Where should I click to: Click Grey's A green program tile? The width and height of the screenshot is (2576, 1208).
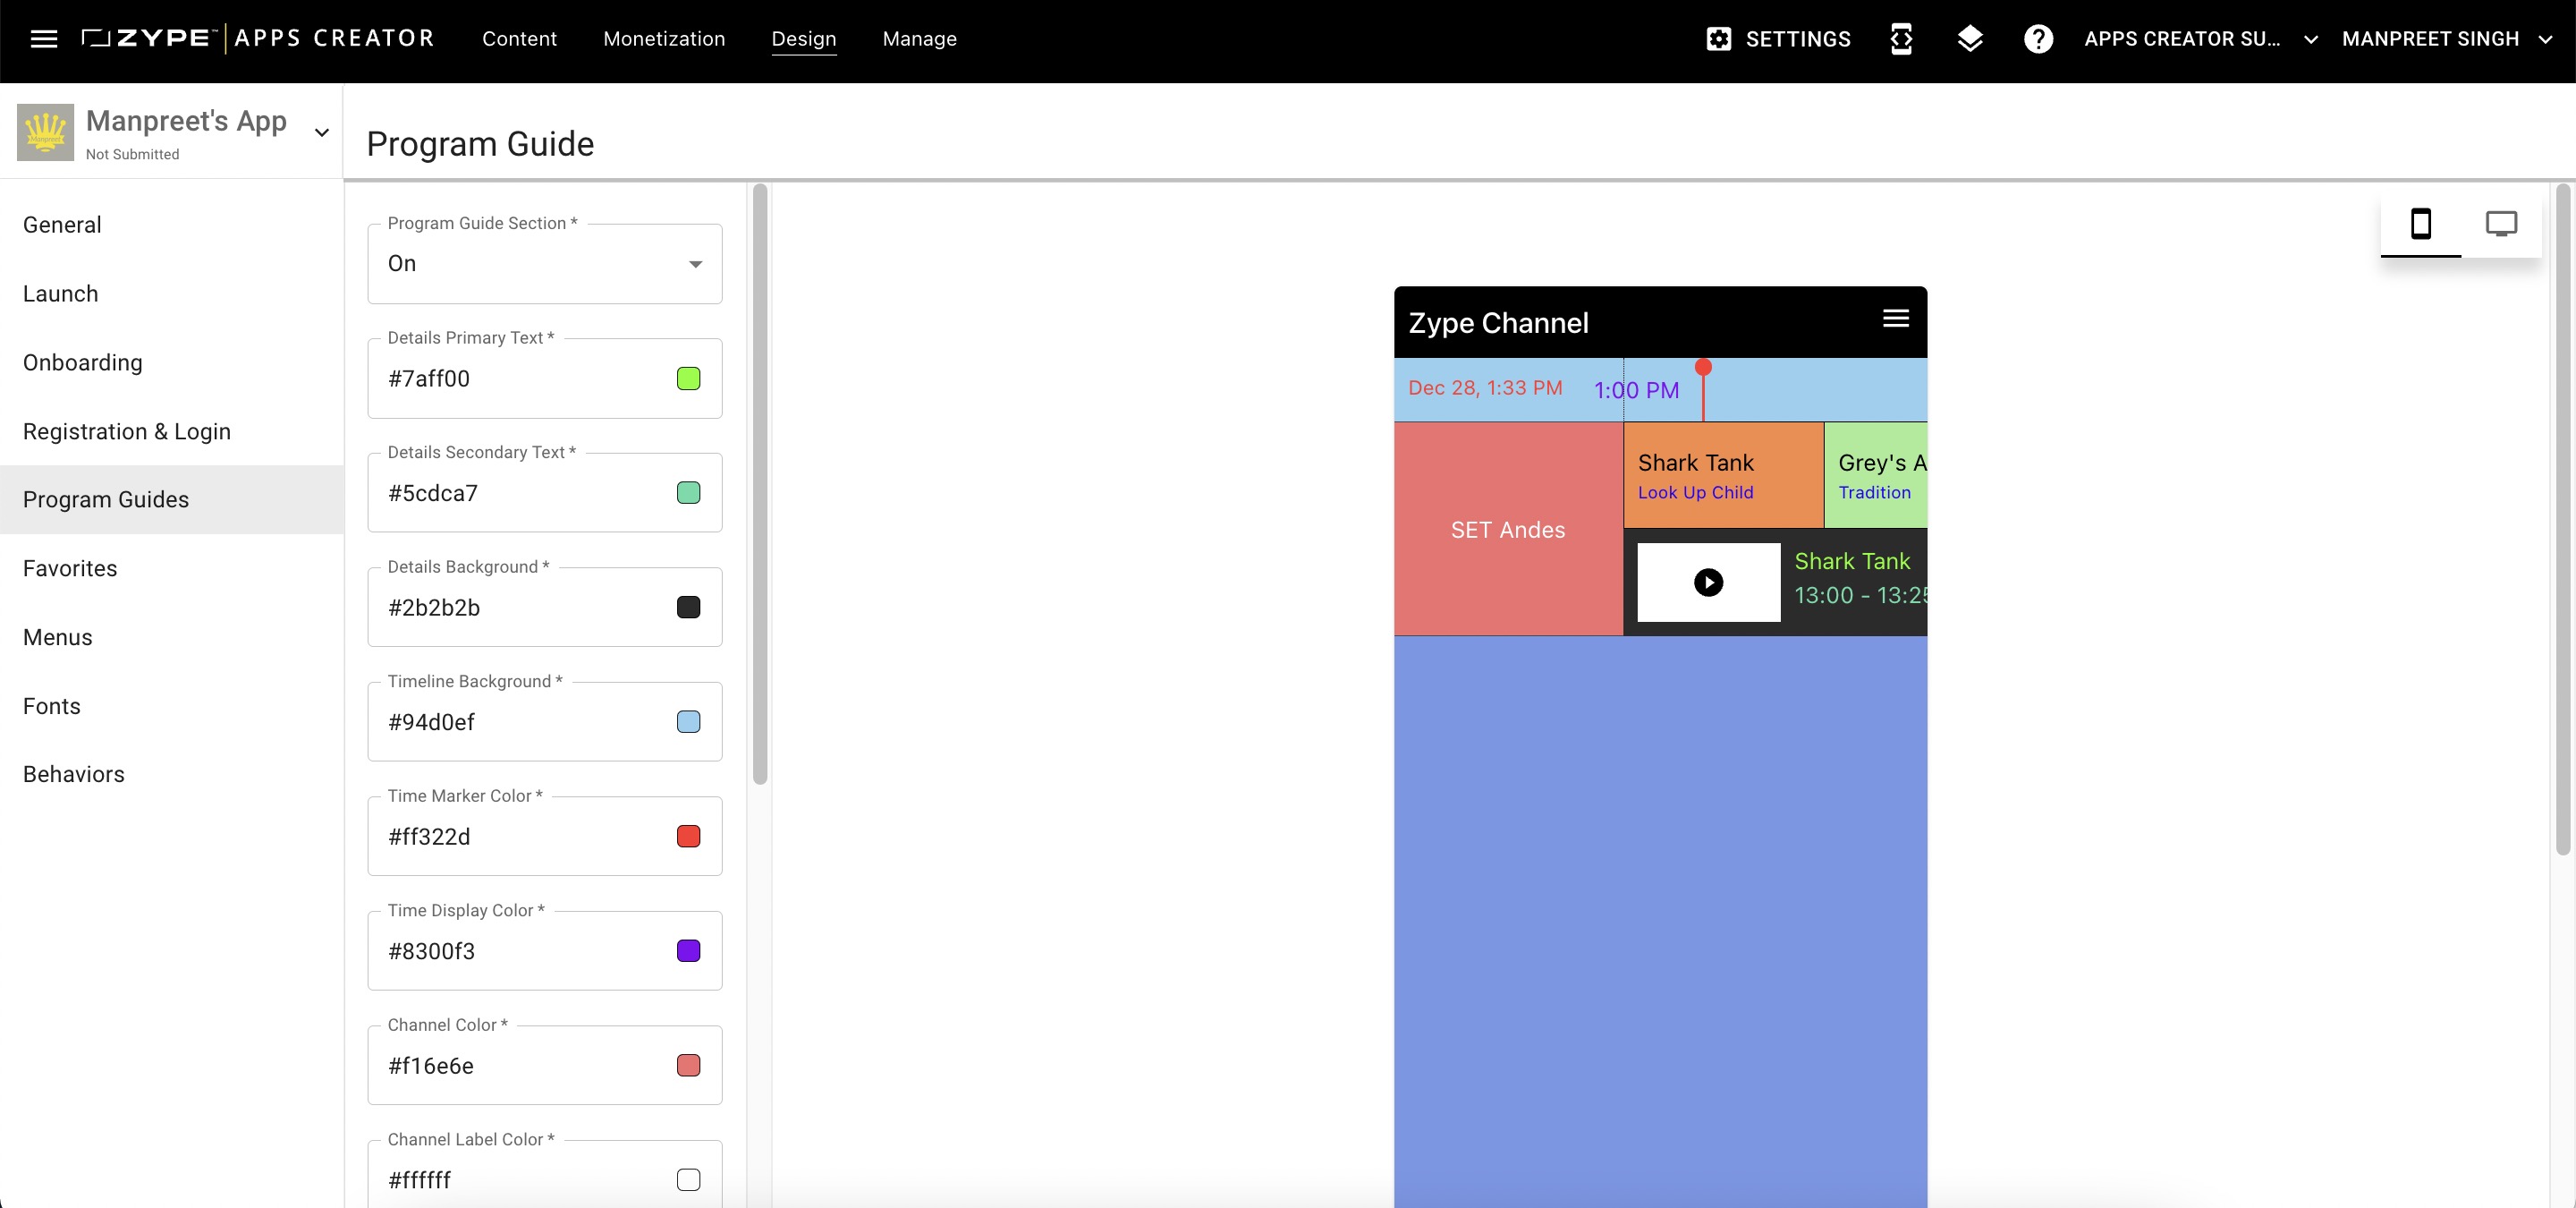(1875, 475)
